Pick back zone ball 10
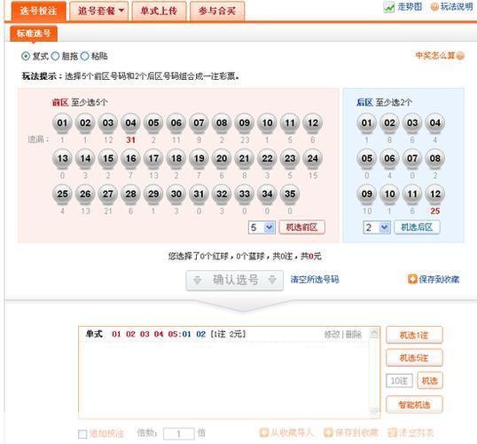Viewport: 477px width, 444px height. pyautogui.click(x=390, y=194)
